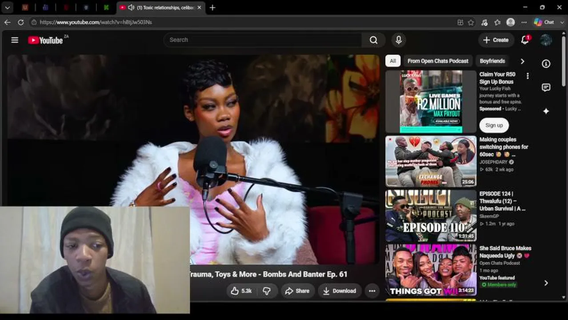Viewport: 568px width, 320px height.
Task: Play the Exchange Phones 25:06 thumbnail
Action: pyautogui.click(x=431, y=161)
